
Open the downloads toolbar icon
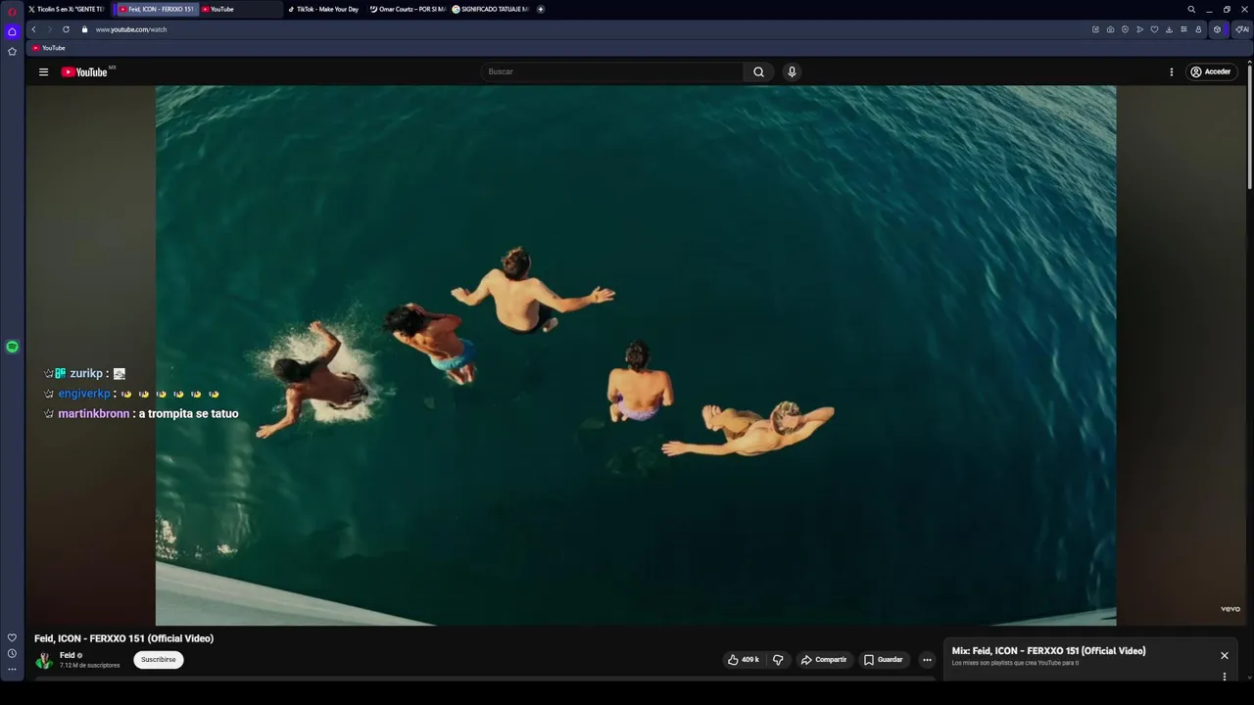pos(1169,29)
